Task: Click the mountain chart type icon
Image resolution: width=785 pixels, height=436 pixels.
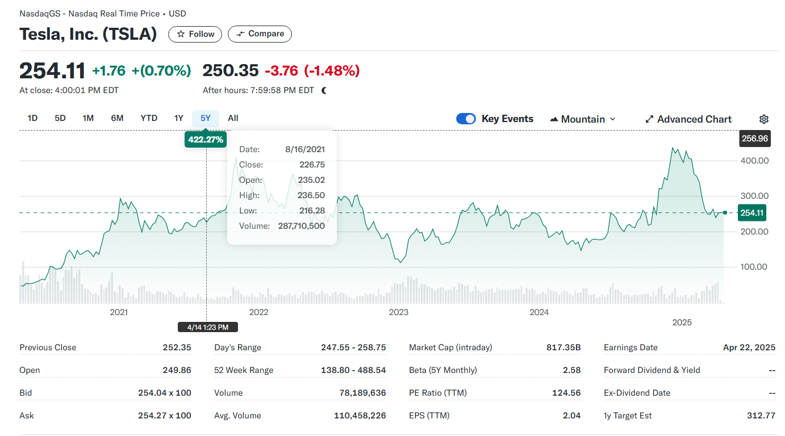Action: pos(554,119)
